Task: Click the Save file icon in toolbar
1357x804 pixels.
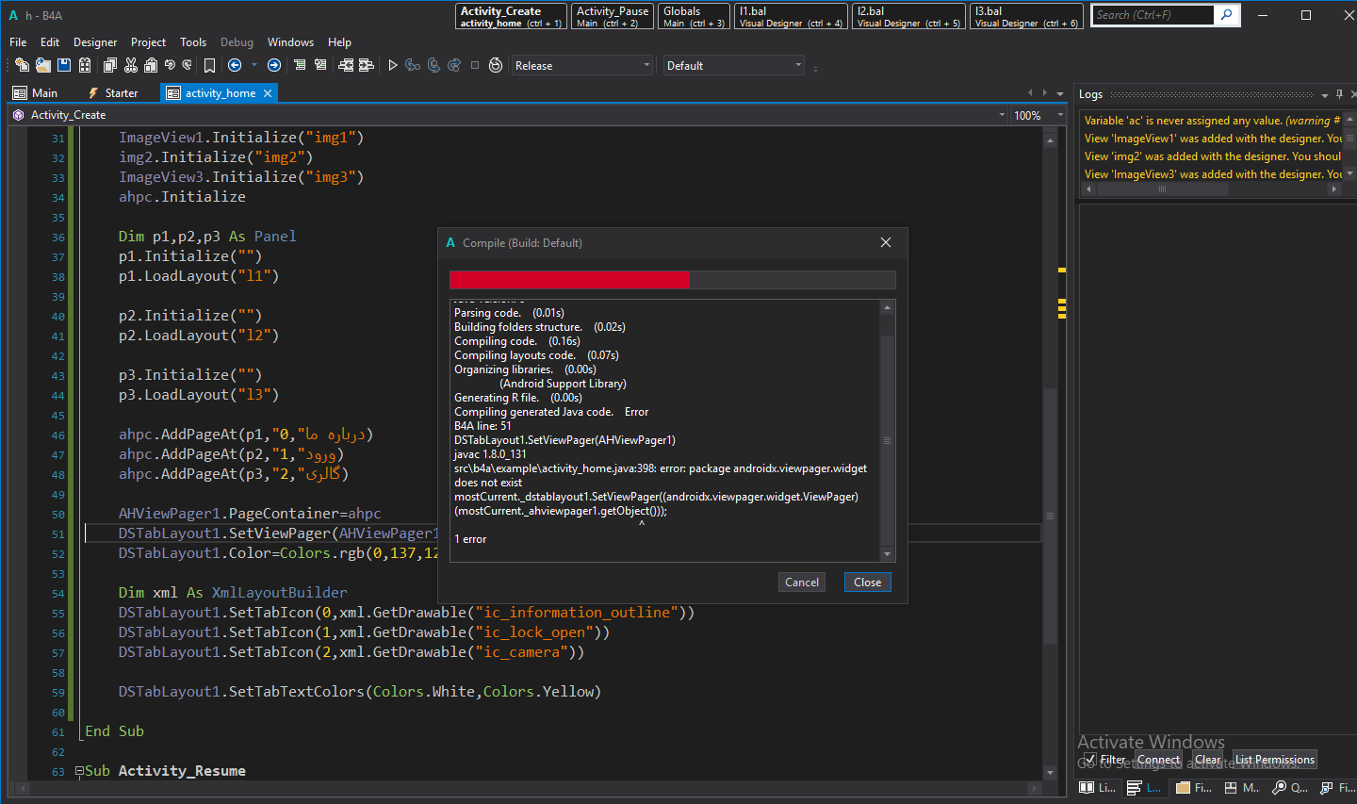Action: coord(64,65)
